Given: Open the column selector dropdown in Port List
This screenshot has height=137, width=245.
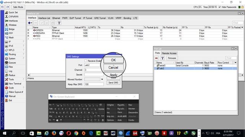Looking at the screenshot, I should pos(235,62).
